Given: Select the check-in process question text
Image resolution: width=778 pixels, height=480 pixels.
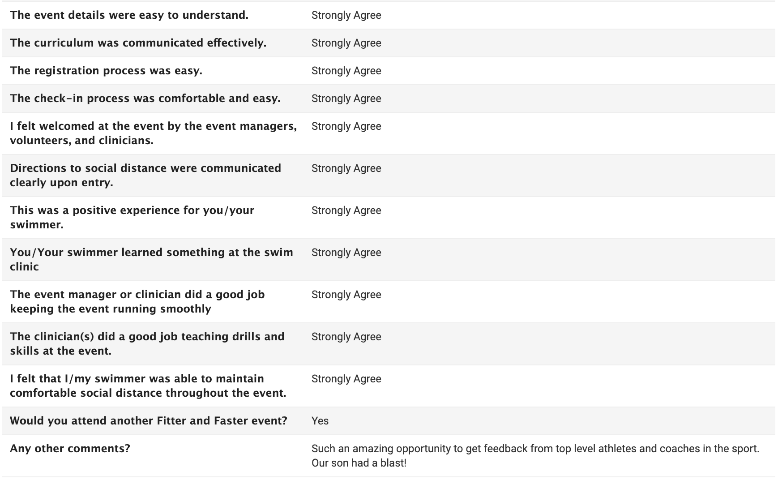Looking at the screenshot, I should pyautogui.click(x=145, y=99).
